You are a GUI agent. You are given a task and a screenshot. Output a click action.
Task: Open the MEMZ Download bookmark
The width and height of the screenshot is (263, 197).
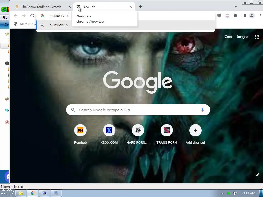tap(25, 24)
